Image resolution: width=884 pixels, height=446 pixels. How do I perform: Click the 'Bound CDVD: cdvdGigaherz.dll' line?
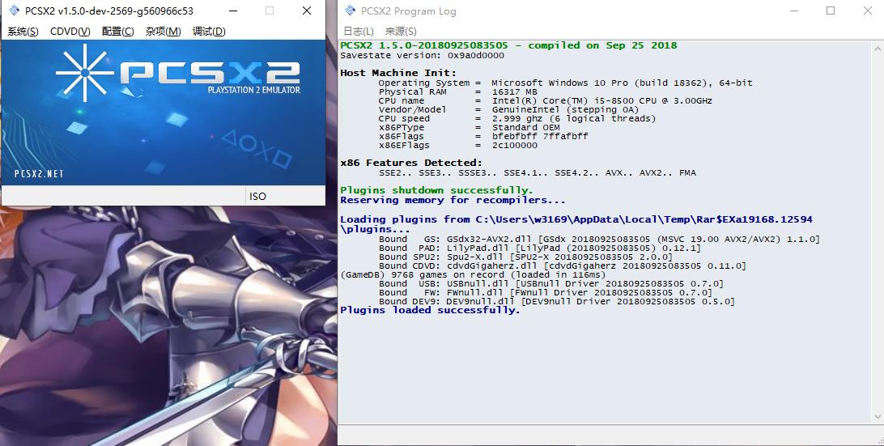(x=562, y=265)
